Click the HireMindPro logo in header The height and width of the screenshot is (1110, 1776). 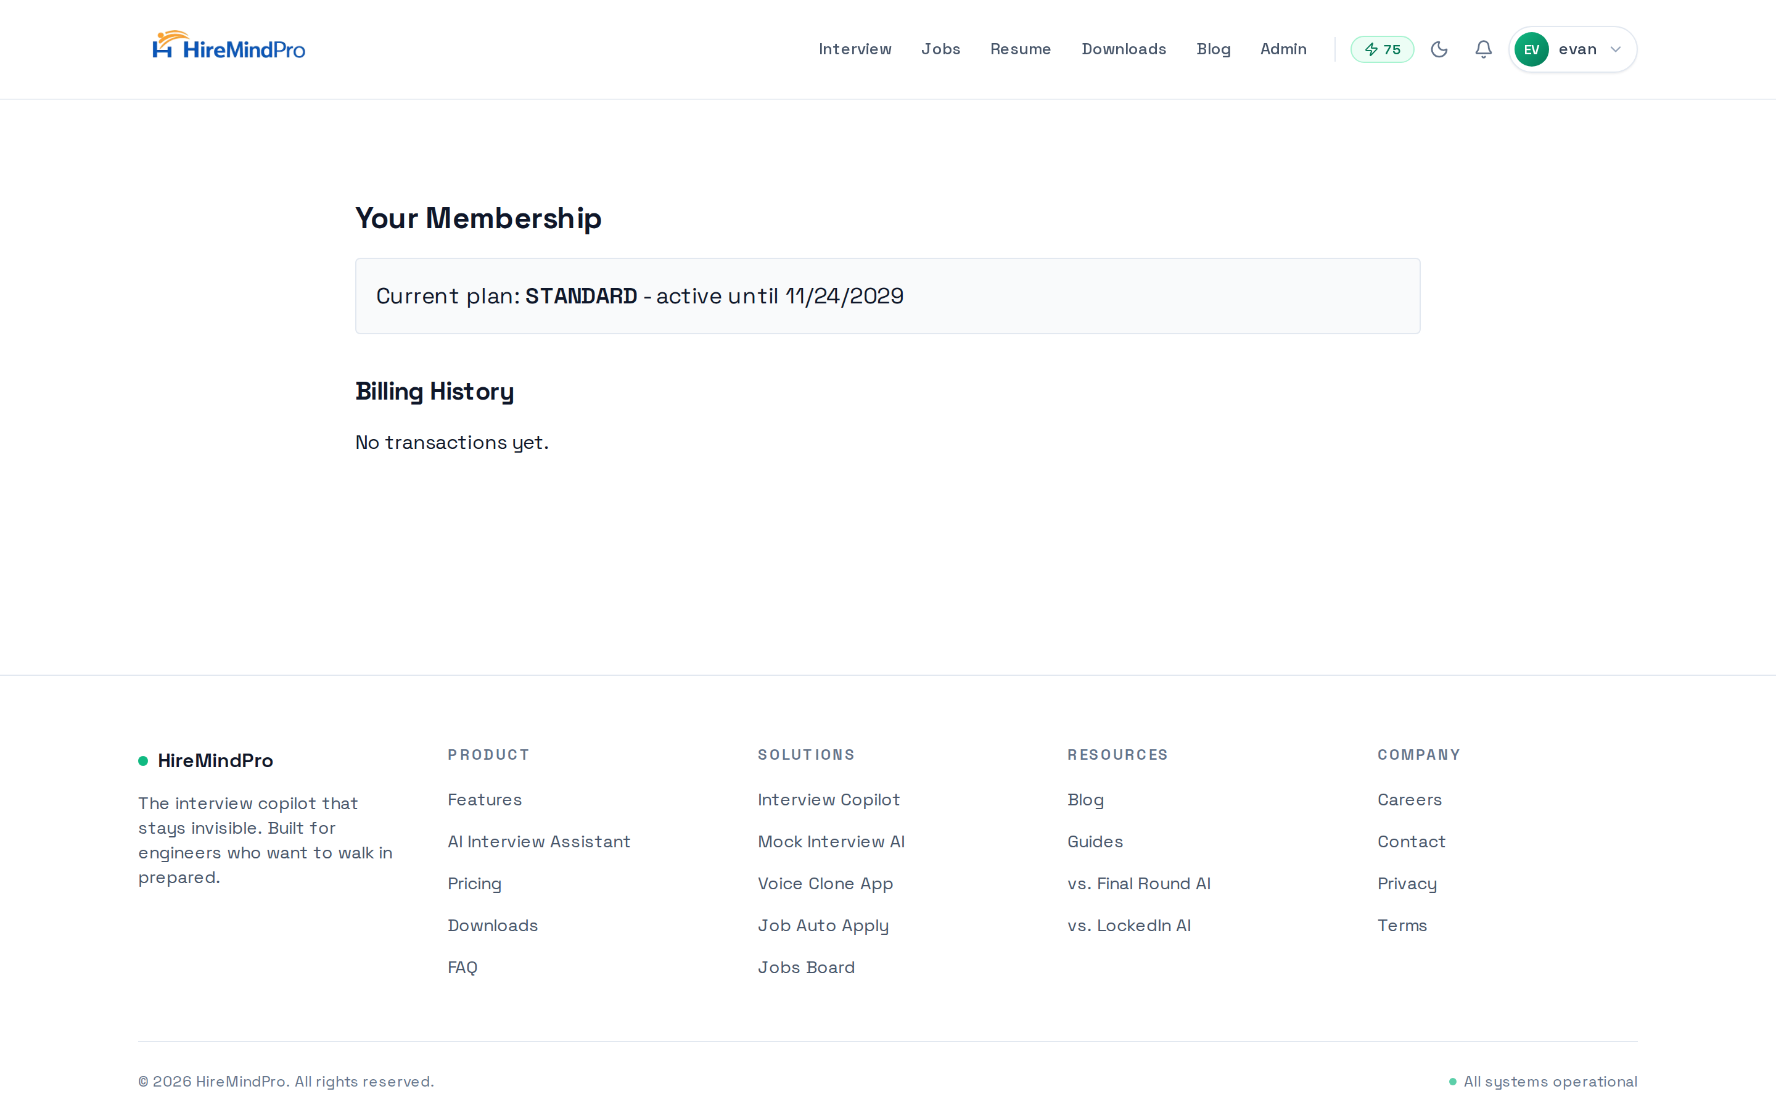pyautogui.click(x=228, y=46)
